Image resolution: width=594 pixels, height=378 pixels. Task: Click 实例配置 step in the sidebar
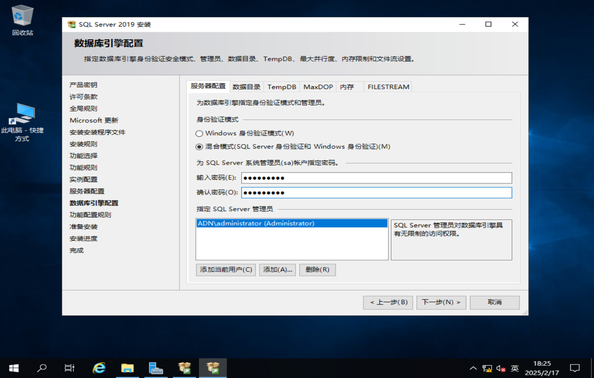coord(83,180)
